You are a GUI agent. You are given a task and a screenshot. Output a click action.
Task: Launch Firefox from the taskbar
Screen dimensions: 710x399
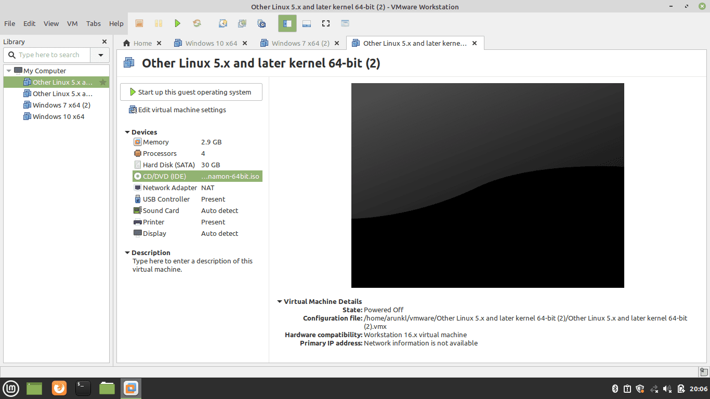coord(59,388)
